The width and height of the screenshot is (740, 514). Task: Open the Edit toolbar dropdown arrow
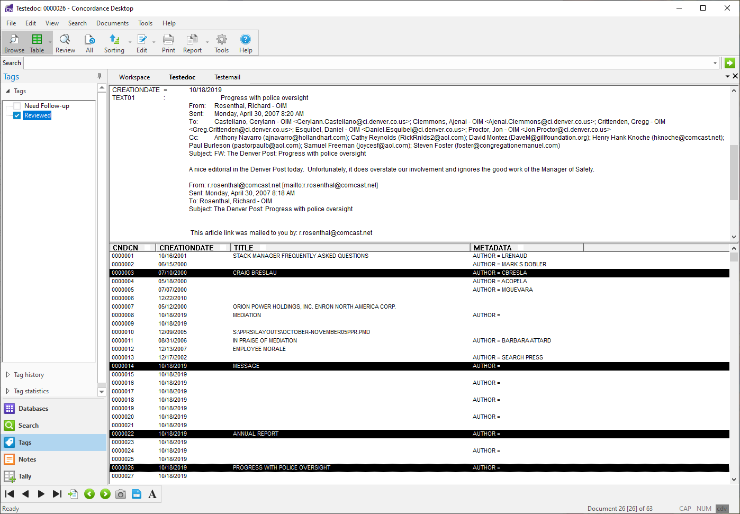(x=154, y=43)
